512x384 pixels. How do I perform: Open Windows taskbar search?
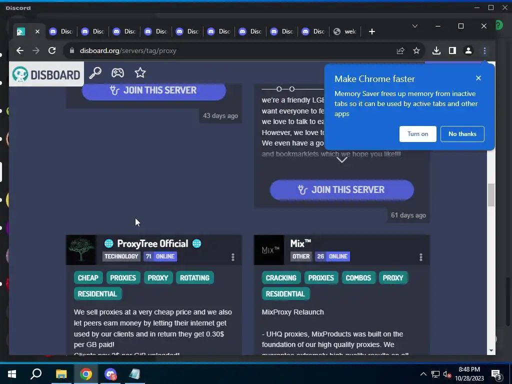coord(36,374)
